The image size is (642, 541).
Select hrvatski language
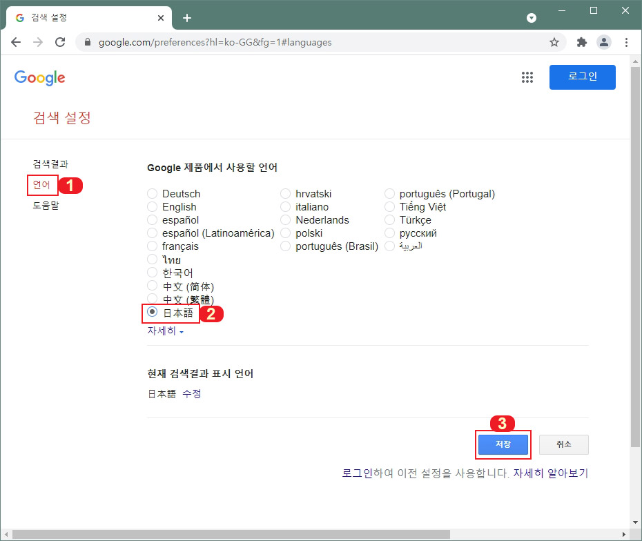tap(285, 193)
